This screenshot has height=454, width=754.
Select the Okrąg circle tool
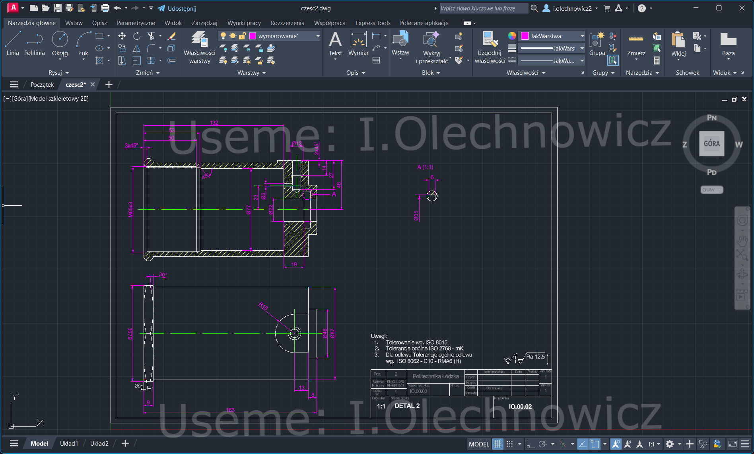click(60, 44)
